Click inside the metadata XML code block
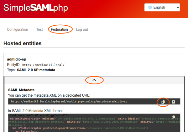Viewport: 188px width, 132px height. click(94, 123)
